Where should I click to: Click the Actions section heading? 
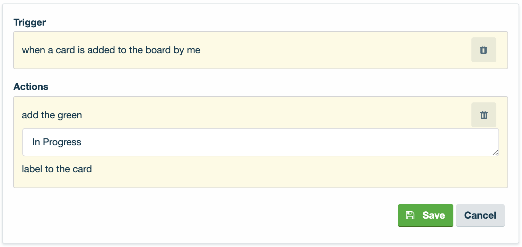click(x=31, y=86)
